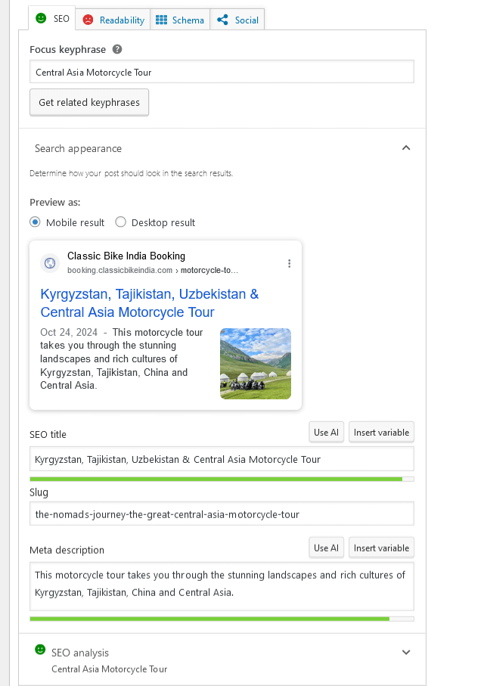This screenshot has width=490, height=686.
Task: Expand the SEO analysis section
Action: [x=406, y=652]
